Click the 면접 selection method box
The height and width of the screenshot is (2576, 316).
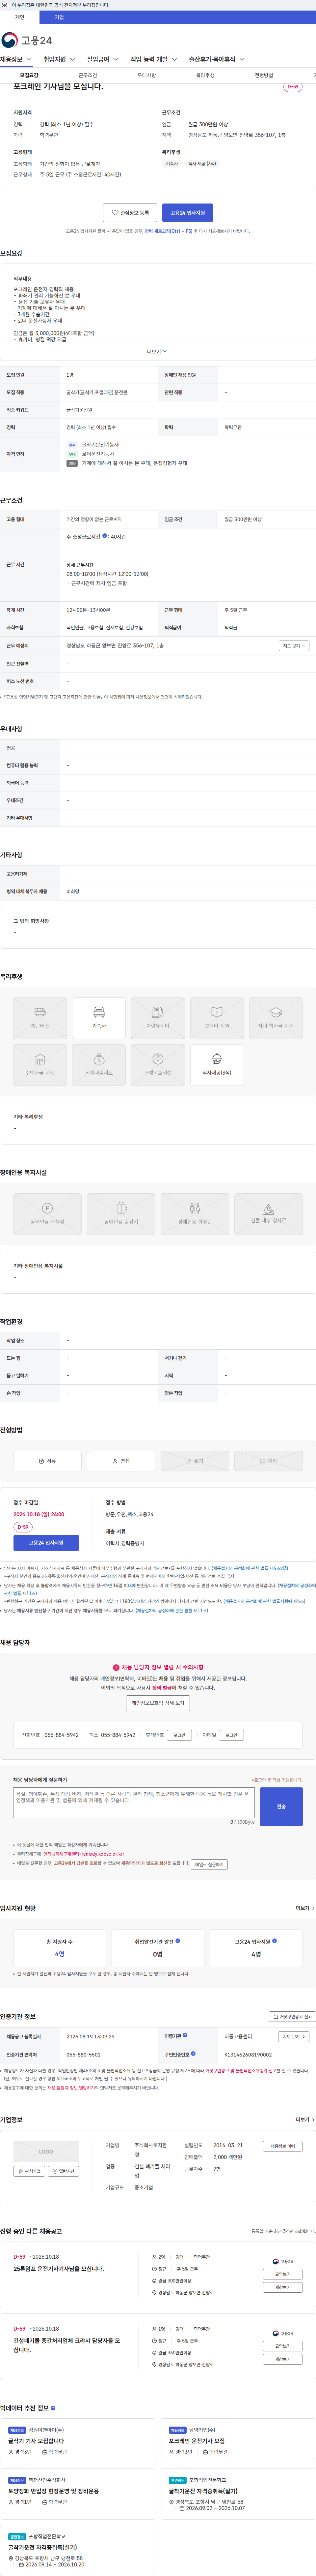click(x=120, y=1461)
